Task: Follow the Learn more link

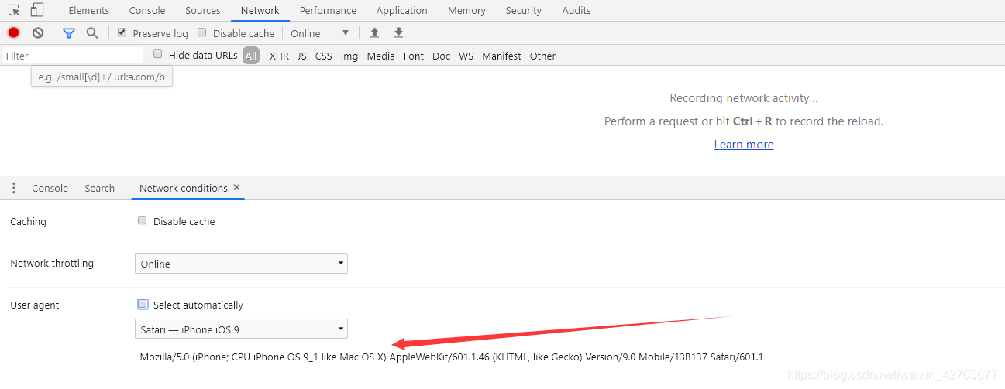Action: click(x=744, y=145)
